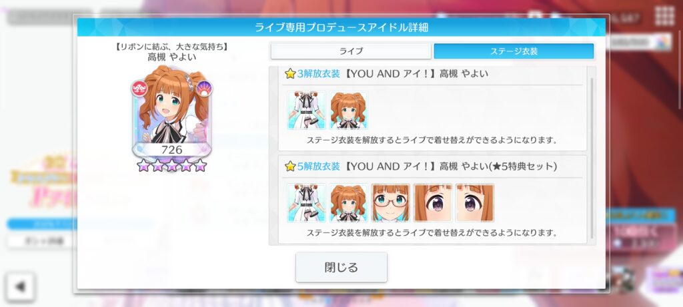This screenshot has height=307, width=683.
Task: Click the 726 appeal value on the card
Action: [x=171, y=150]
